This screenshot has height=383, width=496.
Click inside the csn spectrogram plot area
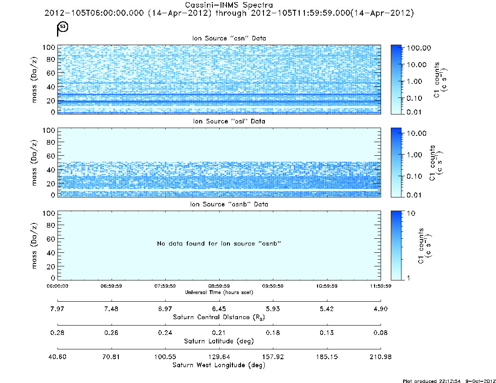coord(219,80)
